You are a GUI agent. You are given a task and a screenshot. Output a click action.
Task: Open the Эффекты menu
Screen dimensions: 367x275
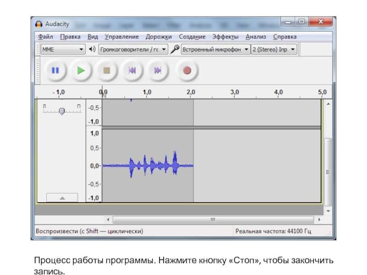[x=225, y=37]
